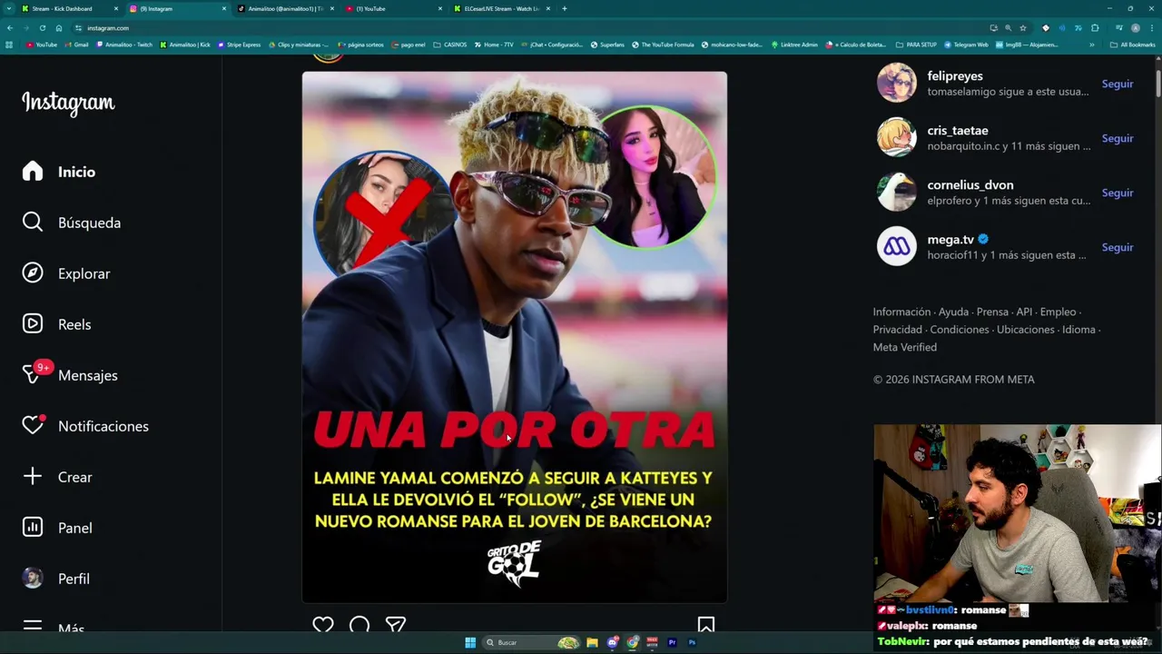Image resolution: width=1162 pixels, height=654 pixels.
Task: Open the UNA POR OTRA post image
Action: tap(515, 336)
